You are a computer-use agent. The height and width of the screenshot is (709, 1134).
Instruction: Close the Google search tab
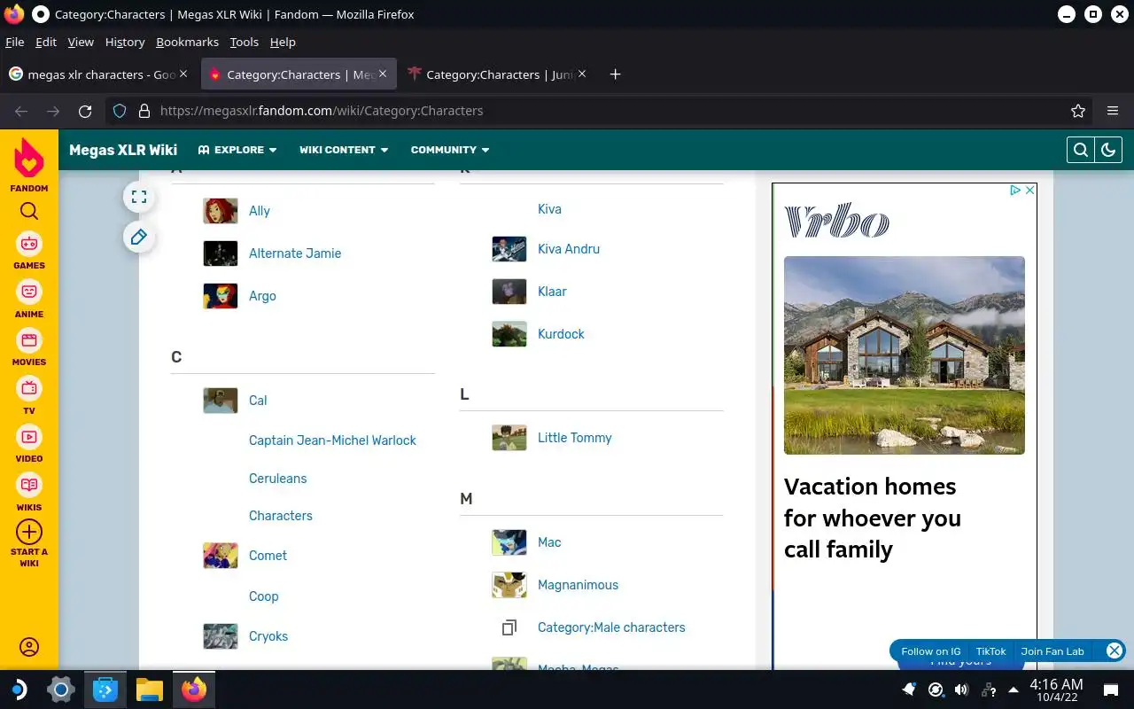pos(183,74)
